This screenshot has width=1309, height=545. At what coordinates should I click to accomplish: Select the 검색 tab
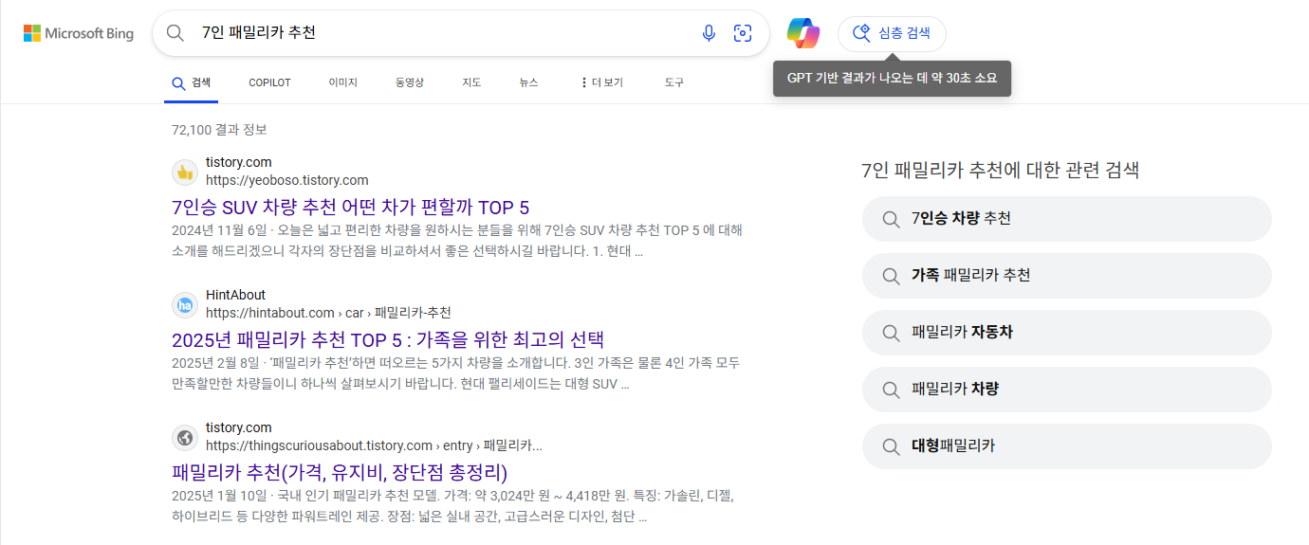click(192, 82)
